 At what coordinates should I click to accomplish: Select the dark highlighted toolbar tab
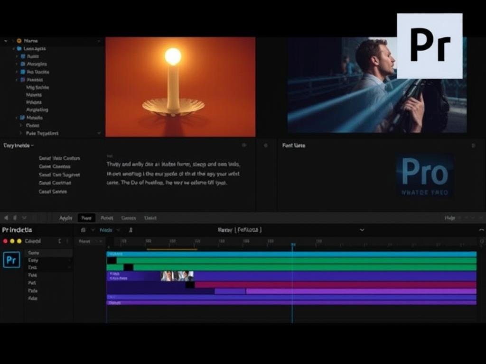[x=86, y=218]
